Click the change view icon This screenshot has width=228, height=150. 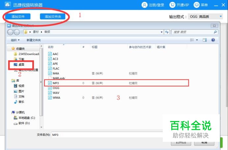pyautogui.click(x=192, y=40)
